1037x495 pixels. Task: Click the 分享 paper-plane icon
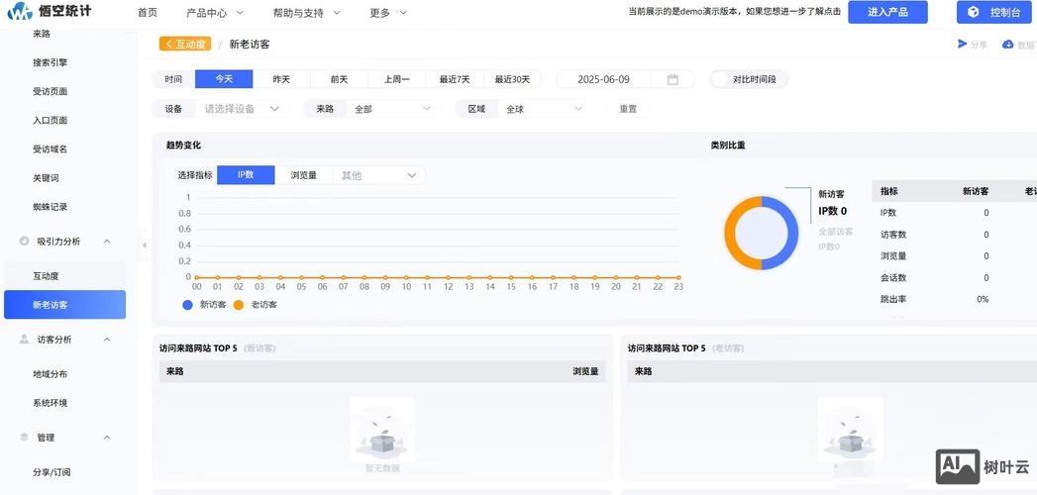tap(963, 45)
